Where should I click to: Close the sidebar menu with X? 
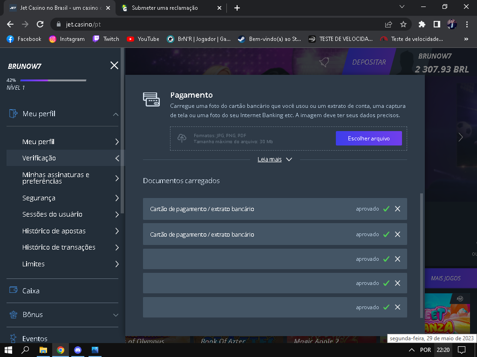(114, 66)
